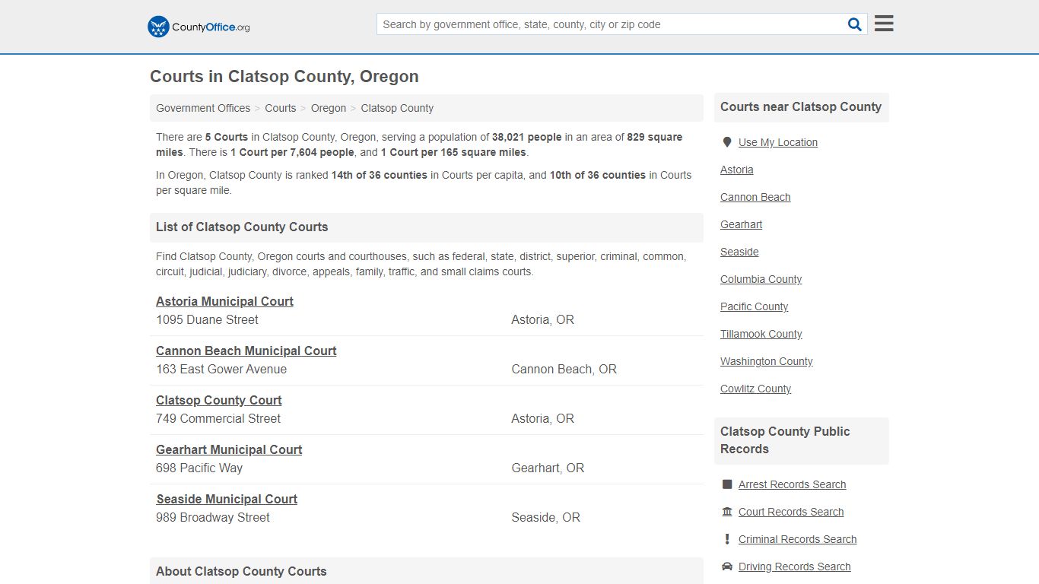View Tillamook County courts
The height and width of the screenshot is (584, 1039).
pos(761,334)
